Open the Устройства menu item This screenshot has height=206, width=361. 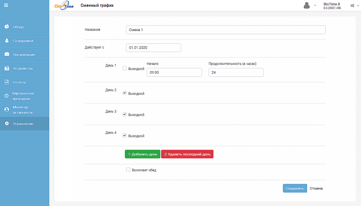click(25, 68)
